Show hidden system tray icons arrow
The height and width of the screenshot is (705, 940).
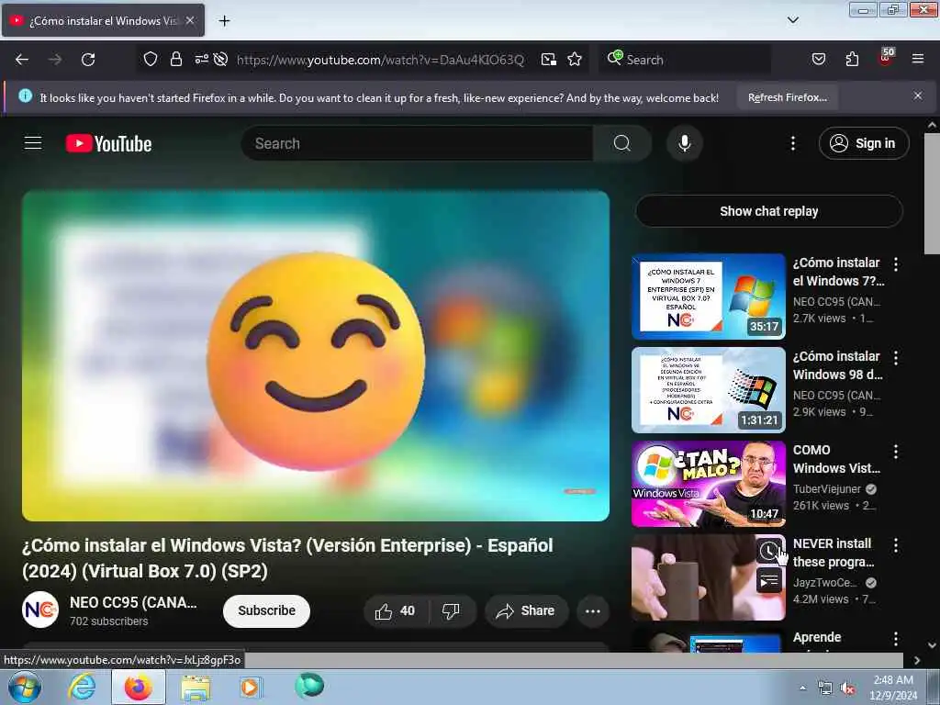(x=802, y=688)
